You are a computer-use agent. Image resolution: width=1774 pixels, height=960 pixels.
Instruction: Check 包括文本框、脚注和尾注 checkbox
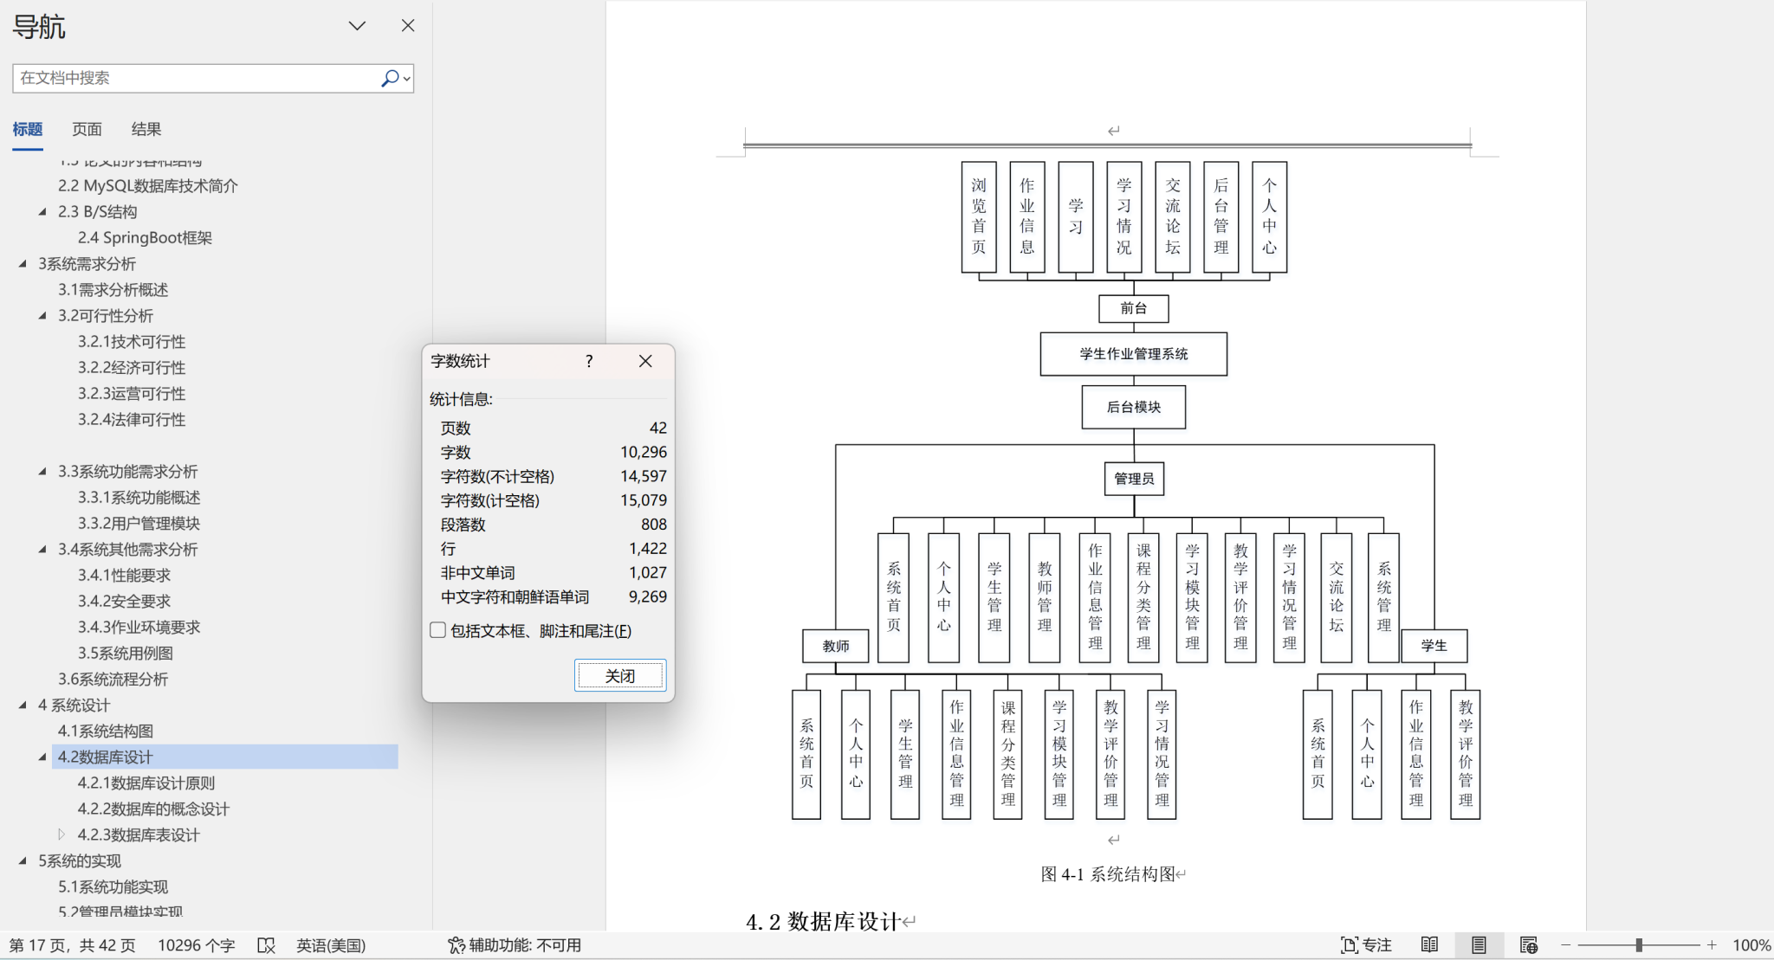point(438,630)
